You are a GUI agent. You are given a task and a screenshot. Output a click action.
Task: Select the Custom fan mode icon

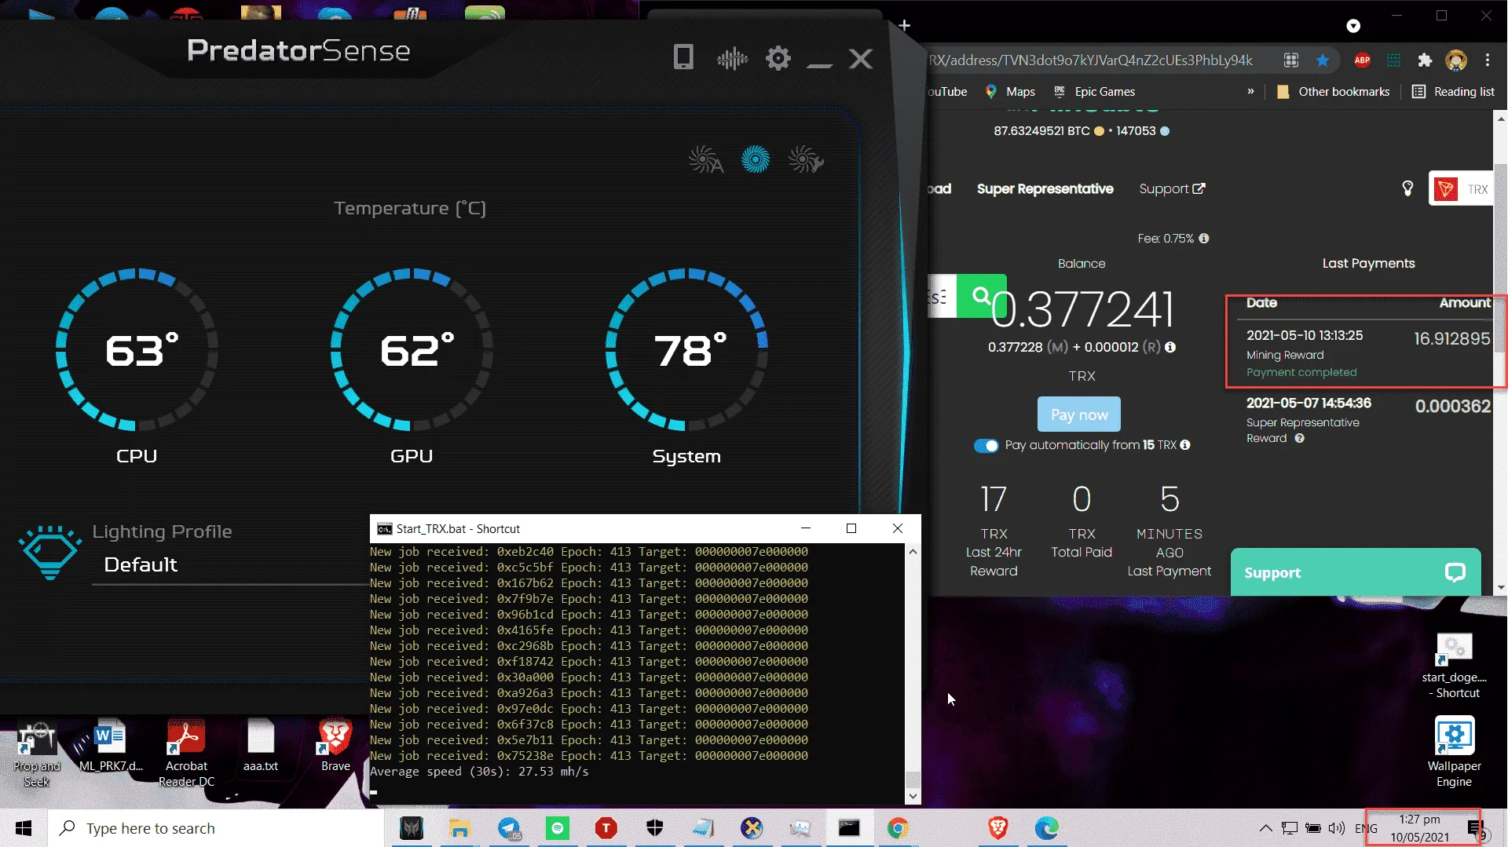coord(806,159)
